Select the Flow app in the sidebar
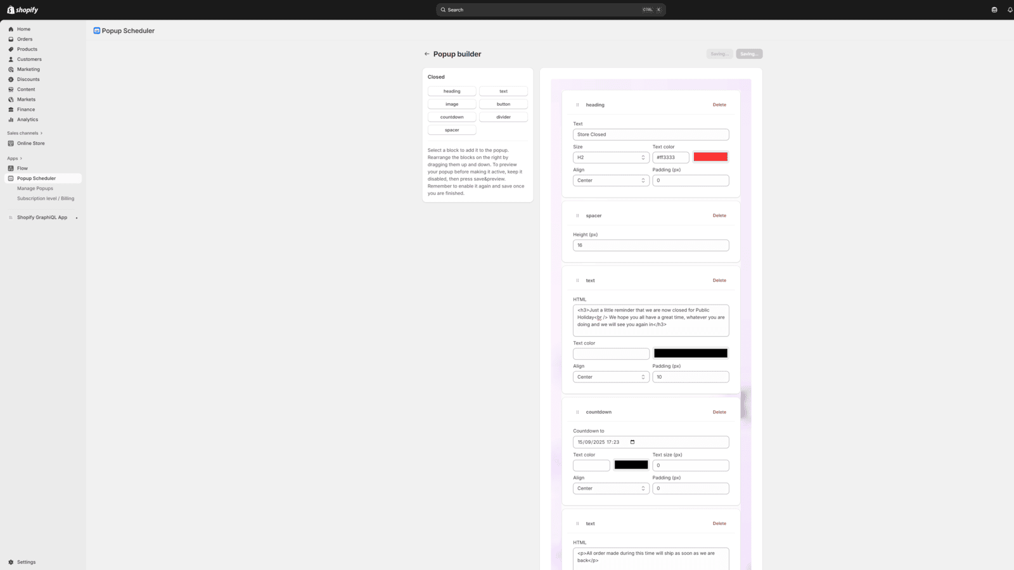The height and width of the screenshot is (570, 1014). 21,168
